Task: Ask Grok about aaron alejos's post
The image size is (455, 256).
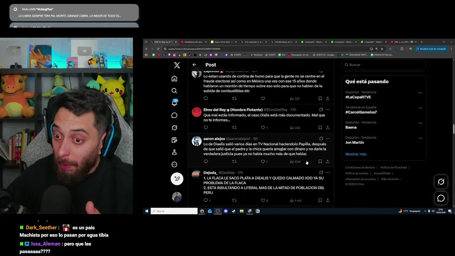Action: [x=321, y=139]
